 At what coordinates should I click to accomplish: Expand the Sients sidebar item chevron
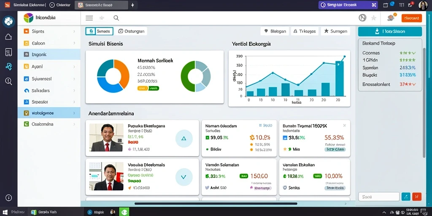coord(74,31)
